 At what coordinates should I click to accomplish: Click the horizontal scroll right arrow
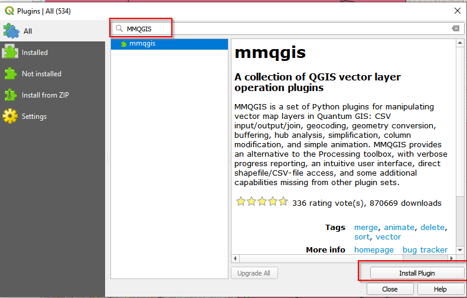tap(452, 258)
